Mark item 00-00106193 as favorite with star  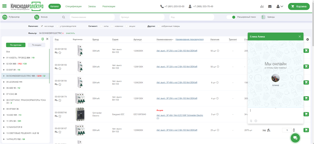[x=60, y=69]
